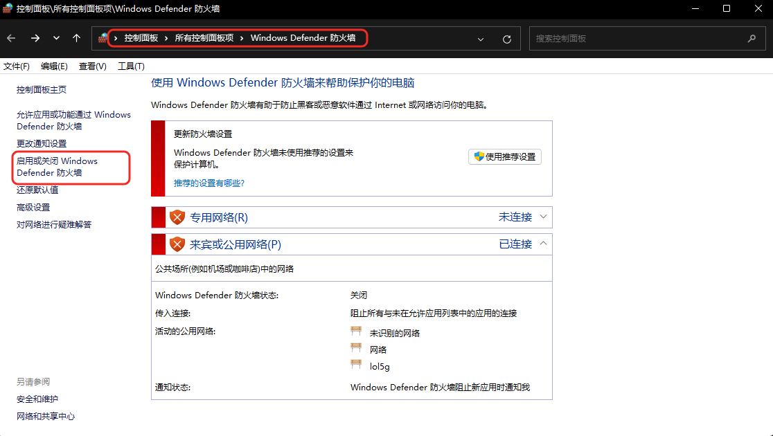Open 高级设置 link
This screenshot has height=436, width=773.
tap(33, 208)
